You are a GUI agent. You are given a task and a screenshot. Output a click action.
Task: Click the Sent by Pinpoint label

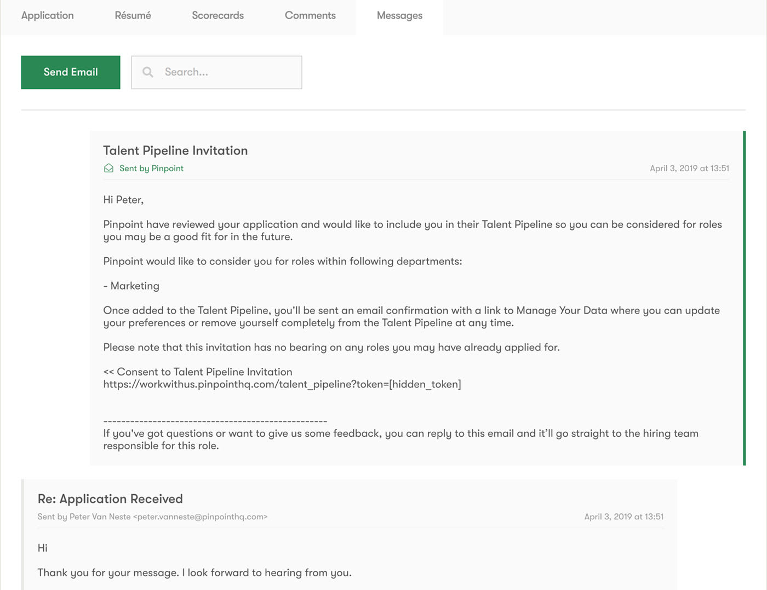click(x=151, y=168)
